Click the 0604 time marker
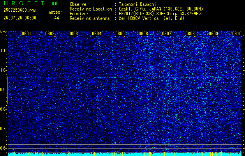 tap(97, 34)
